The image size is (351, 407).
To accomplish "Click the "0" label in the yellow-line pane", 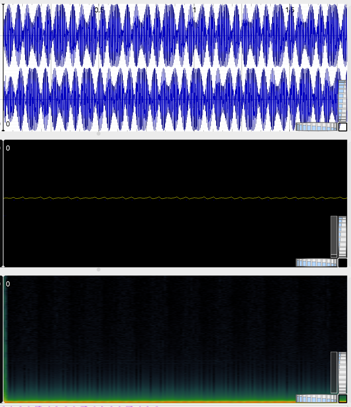I will [x=8, y=148].
